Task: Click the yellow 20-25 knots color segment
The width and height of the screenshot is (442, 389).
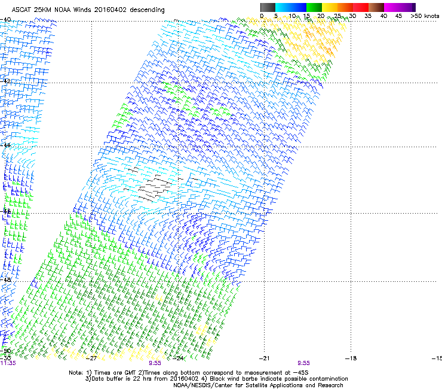Action: click(x=330, y=7)
